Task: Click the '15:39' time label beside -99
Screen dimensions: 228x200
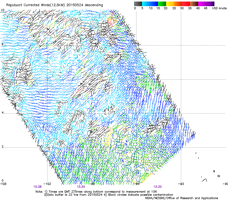Action: pos(81,187)
